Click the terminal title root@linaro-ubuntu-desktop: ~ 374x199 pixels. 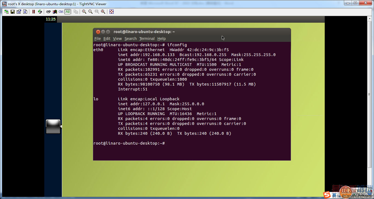144,32
